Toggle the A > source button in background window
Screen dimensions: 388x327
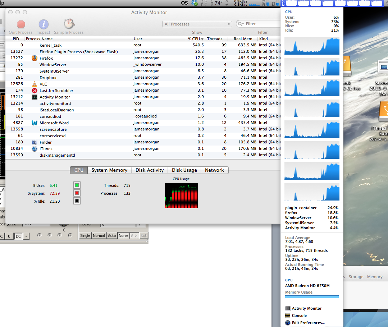134,235
